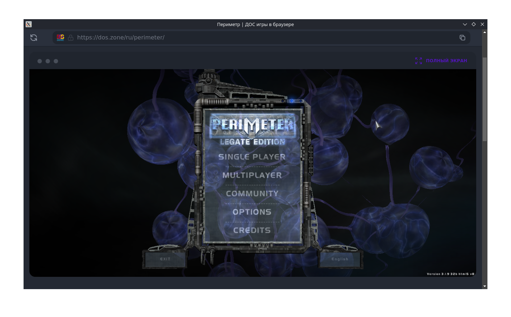Close the Периметр browser window
The image size is (511, 317).
(x=482, y=24)
